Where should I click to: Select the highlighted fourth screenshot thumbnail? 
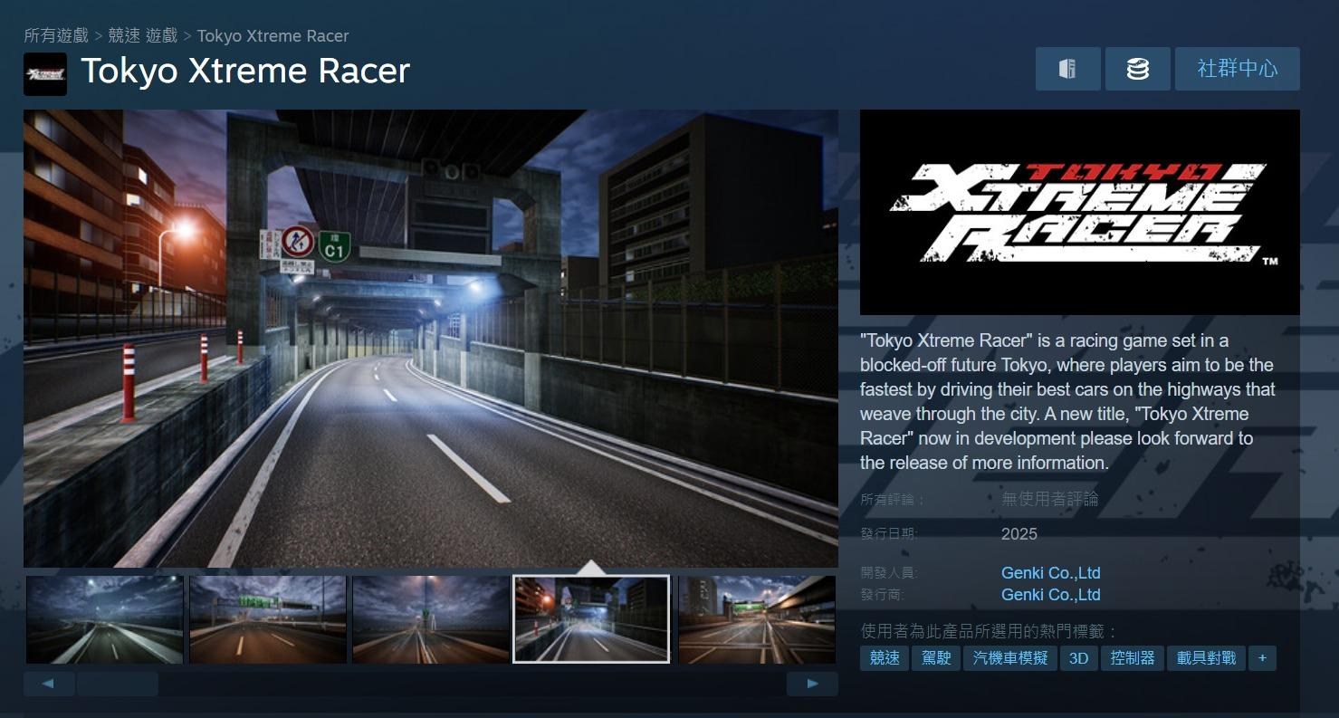pyautogui.click(x=591, y=619)
